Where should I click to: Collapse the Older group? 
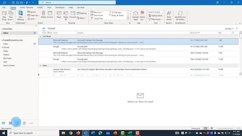click(x=40, y=66)
